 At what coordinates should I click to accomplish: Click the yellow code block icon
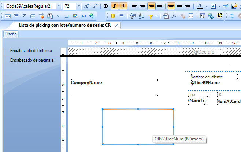(219, 16)
